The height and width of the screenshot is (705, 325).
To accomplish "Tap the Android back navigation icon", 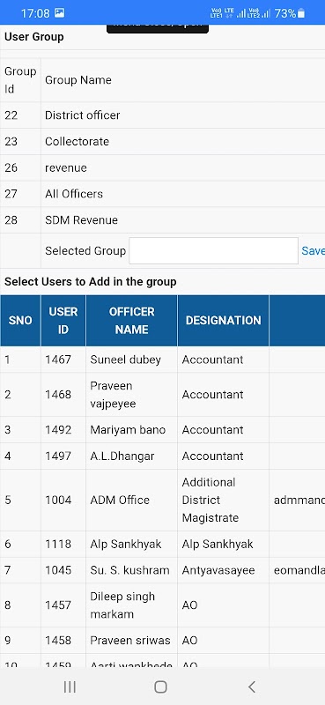I will (252, 686).
